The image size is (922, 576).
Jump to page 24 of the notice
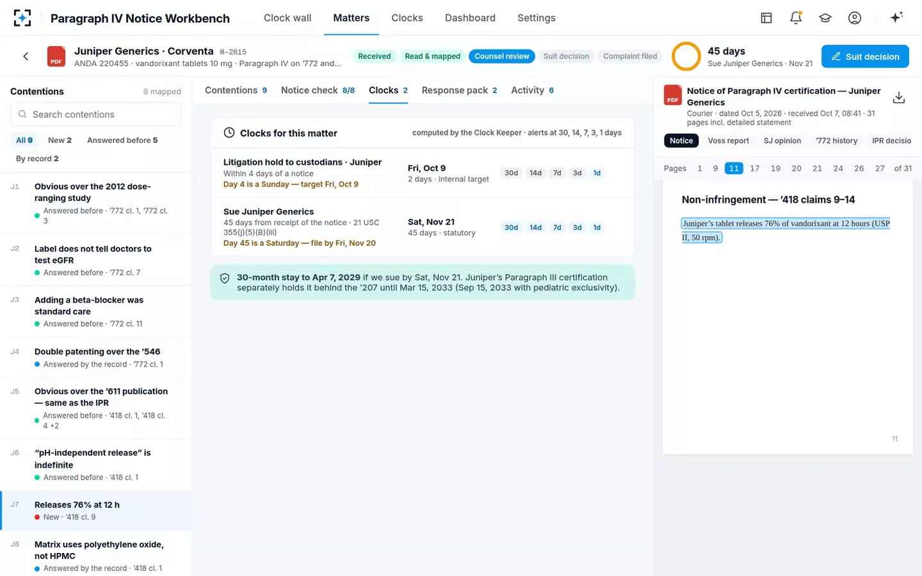[838, 168]
